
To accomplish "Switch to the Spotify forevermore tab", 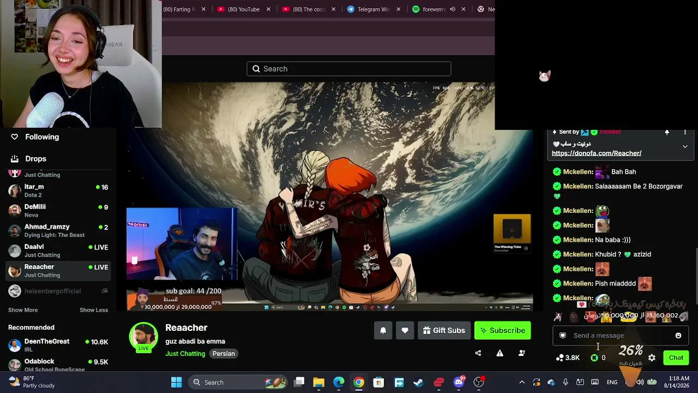I will coord(439,9).
